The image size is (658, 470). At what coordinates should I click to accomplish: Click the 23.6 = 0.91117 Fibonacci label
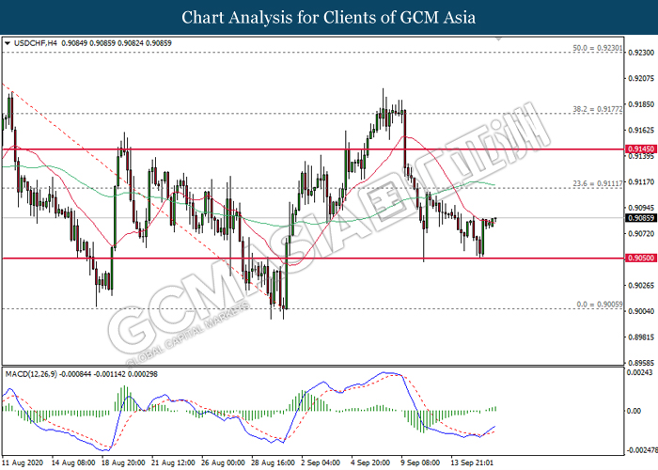click(x=596, y=183)
